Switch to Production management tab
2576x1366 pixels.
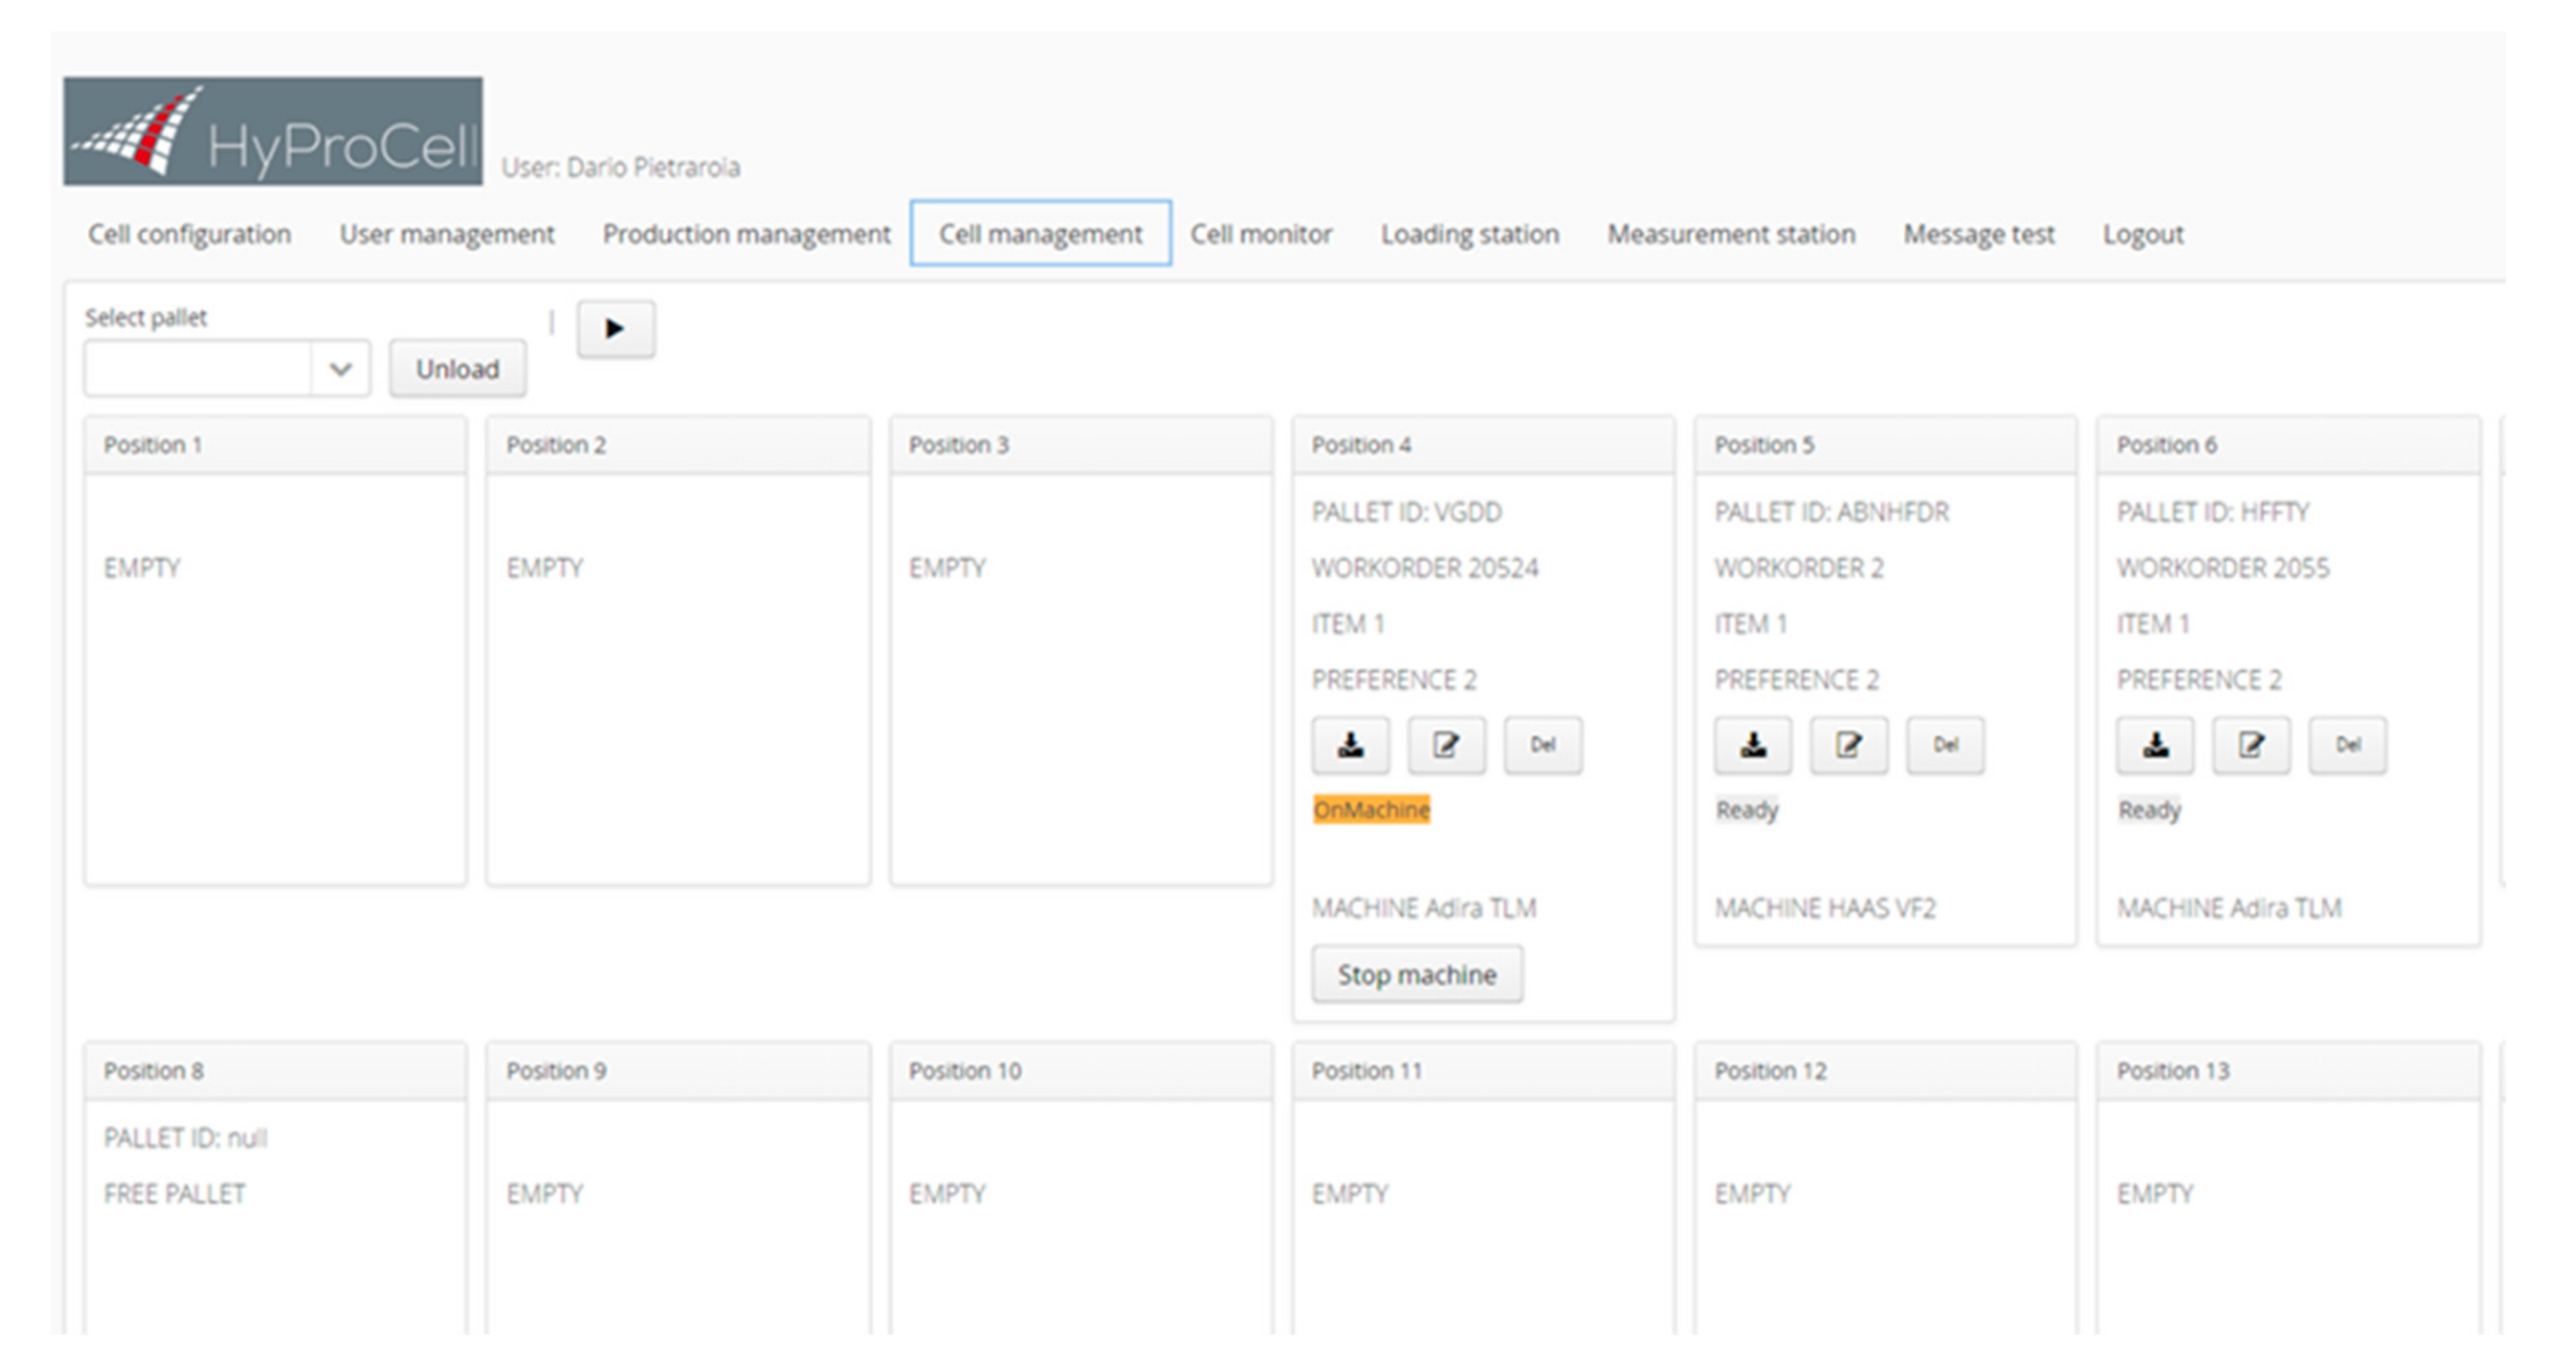745,234
